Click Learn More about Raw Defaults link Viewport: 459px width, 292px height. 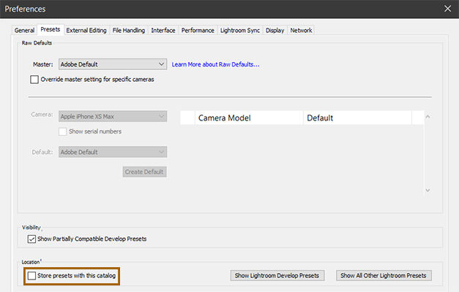(x=215, y=64)
